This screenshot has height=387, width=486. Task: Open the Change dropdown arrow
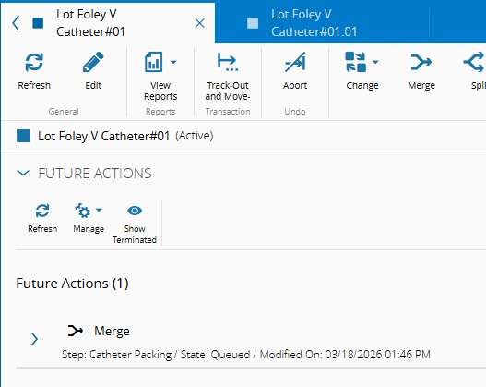(375, 62)
